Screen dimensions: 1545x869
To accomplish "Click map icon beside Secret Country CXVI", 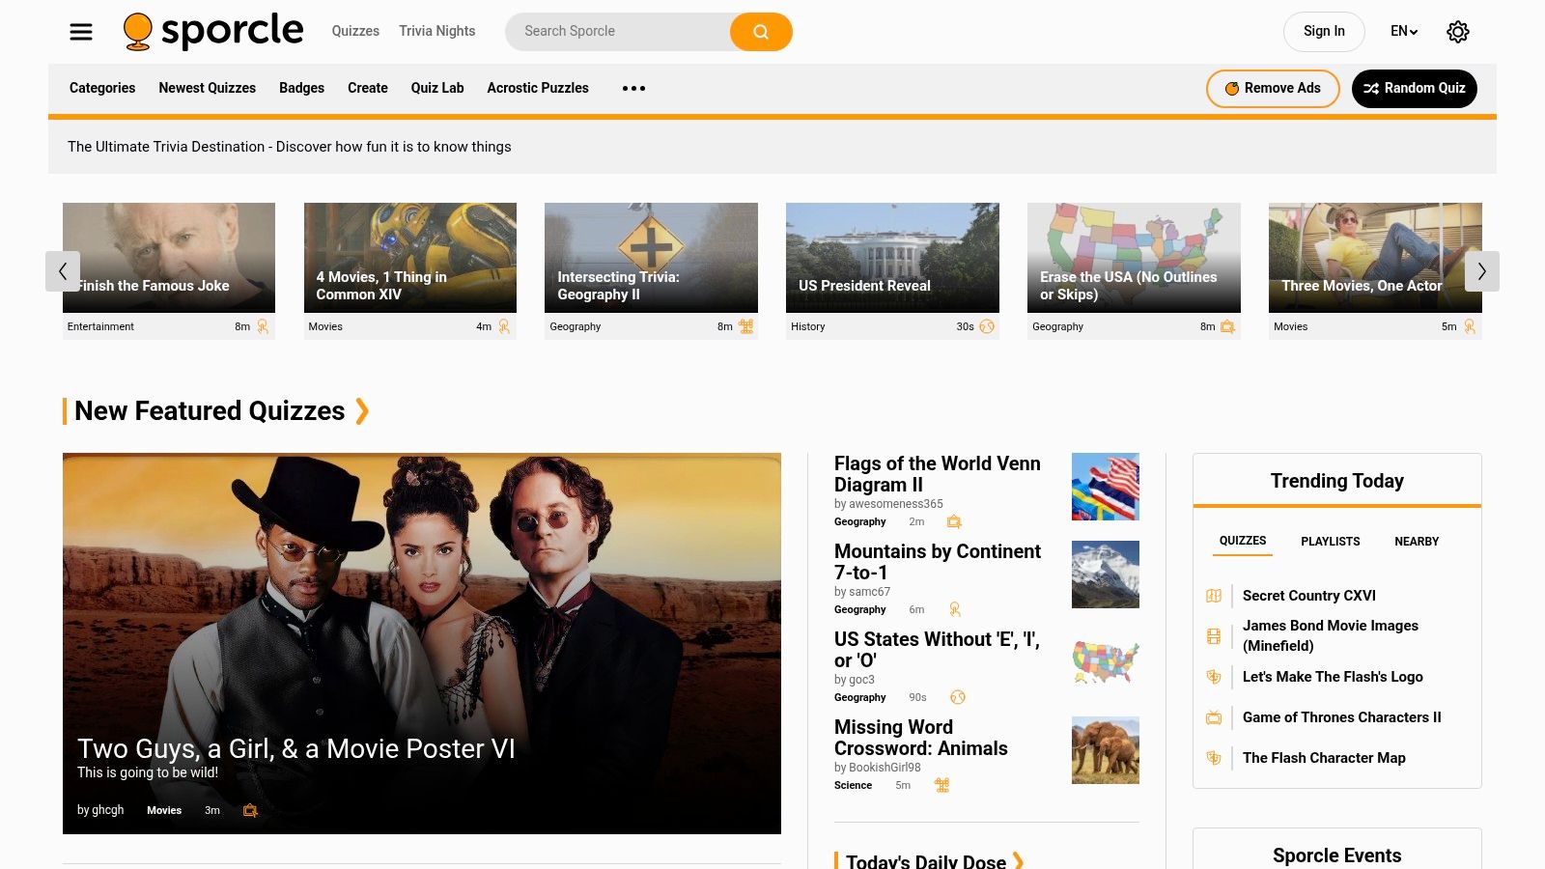I will [x=1214, y=596].
